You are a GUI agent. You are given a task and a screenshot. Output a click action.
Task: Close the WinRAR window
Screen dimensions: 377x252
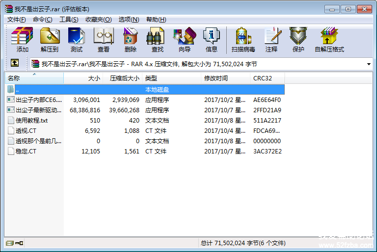364,9
